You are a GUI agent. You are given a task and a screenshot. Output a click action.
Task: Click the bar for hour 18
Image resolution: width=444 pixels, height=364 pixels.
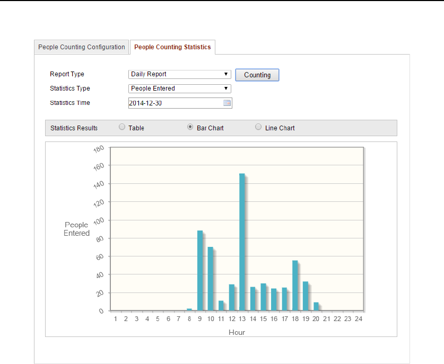click(x=294, y=285)
